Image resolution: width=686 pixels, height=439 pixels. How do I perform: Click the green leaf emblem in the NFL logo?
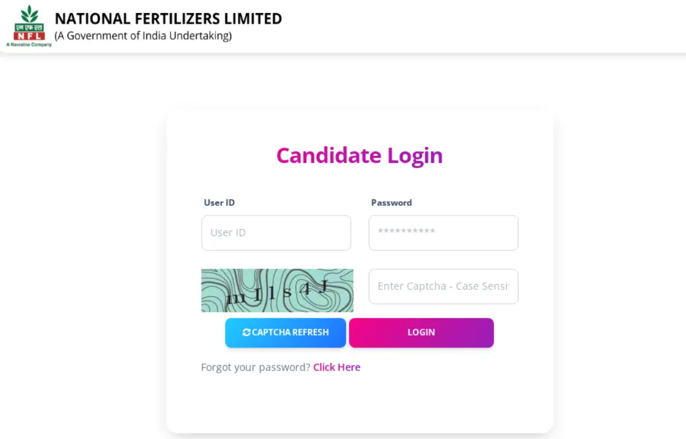[29, 14]
